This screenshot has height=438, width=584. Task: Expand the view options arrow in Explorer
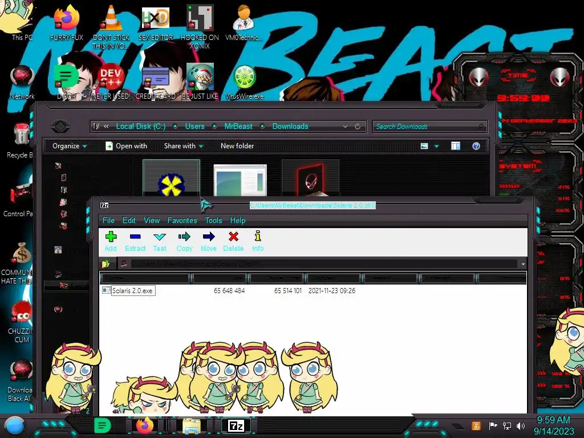pos(436,147)
